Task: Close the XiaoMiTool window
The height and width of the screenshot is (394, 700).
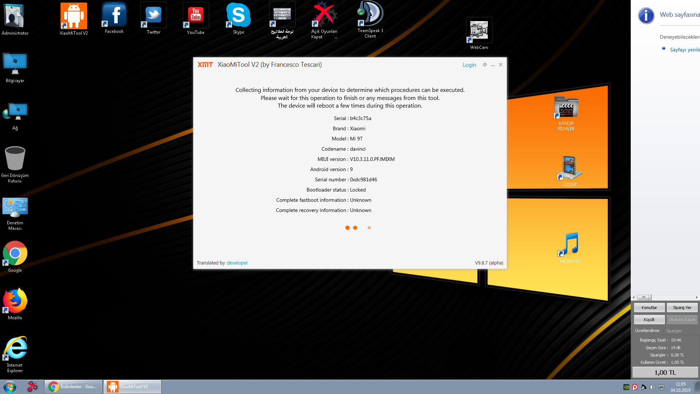Action: tap(501, 65)
